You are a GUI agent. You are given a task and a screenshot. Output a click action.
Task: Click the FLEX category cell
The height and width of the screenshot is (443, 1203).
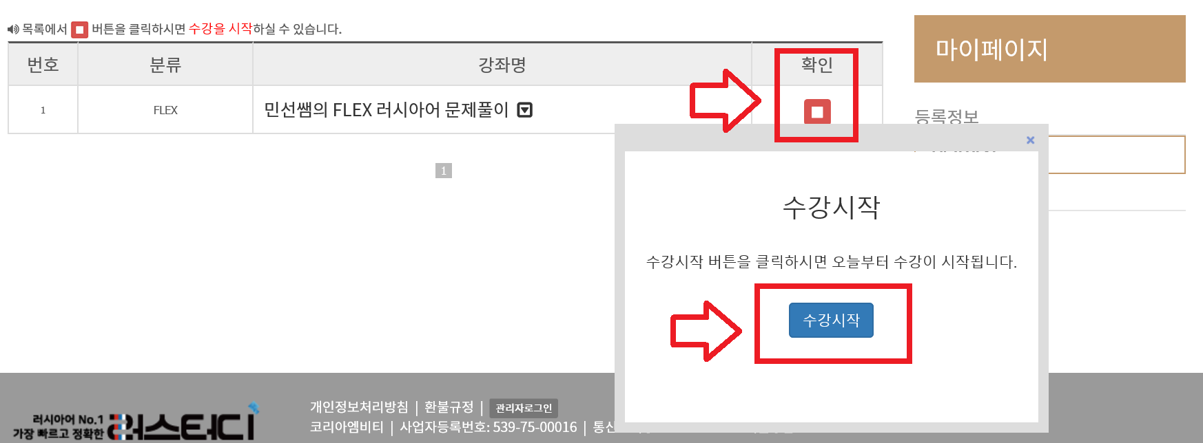[165, 110]
